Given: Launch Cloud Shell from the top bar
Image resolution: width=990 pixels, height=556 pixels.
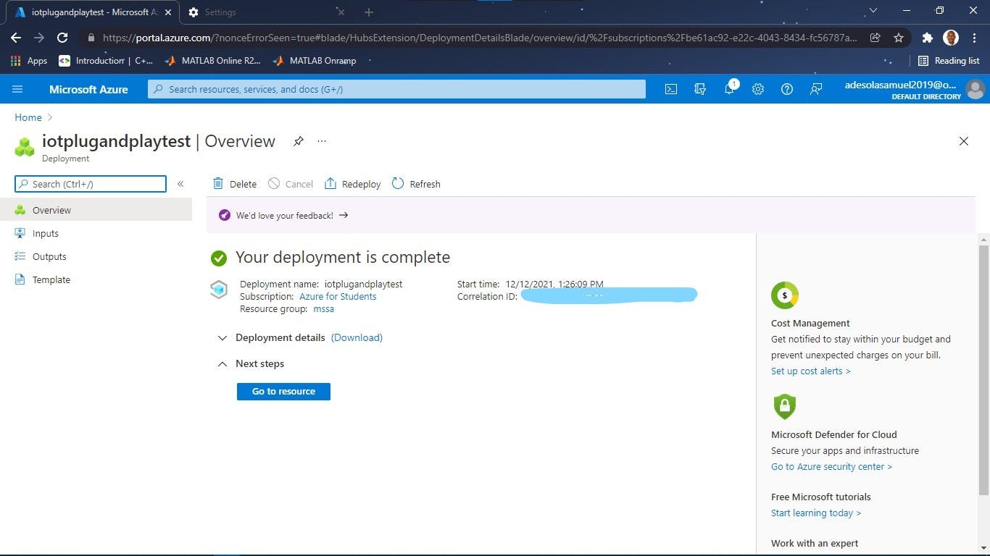Looking at the screenshot, I should [x=671, y=89].
